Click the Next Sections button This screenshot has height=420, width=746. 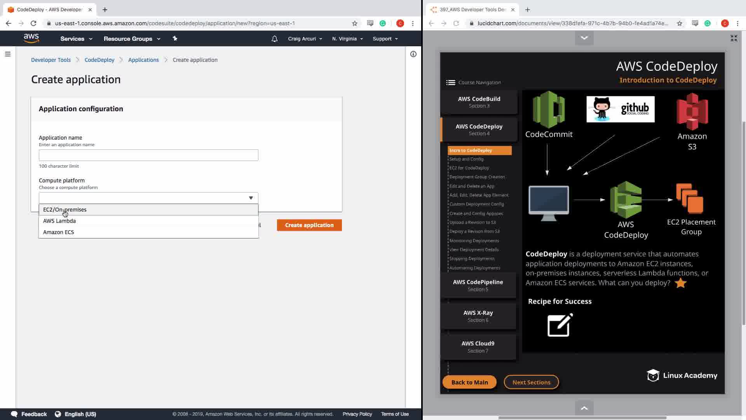[x=531, y=382]
